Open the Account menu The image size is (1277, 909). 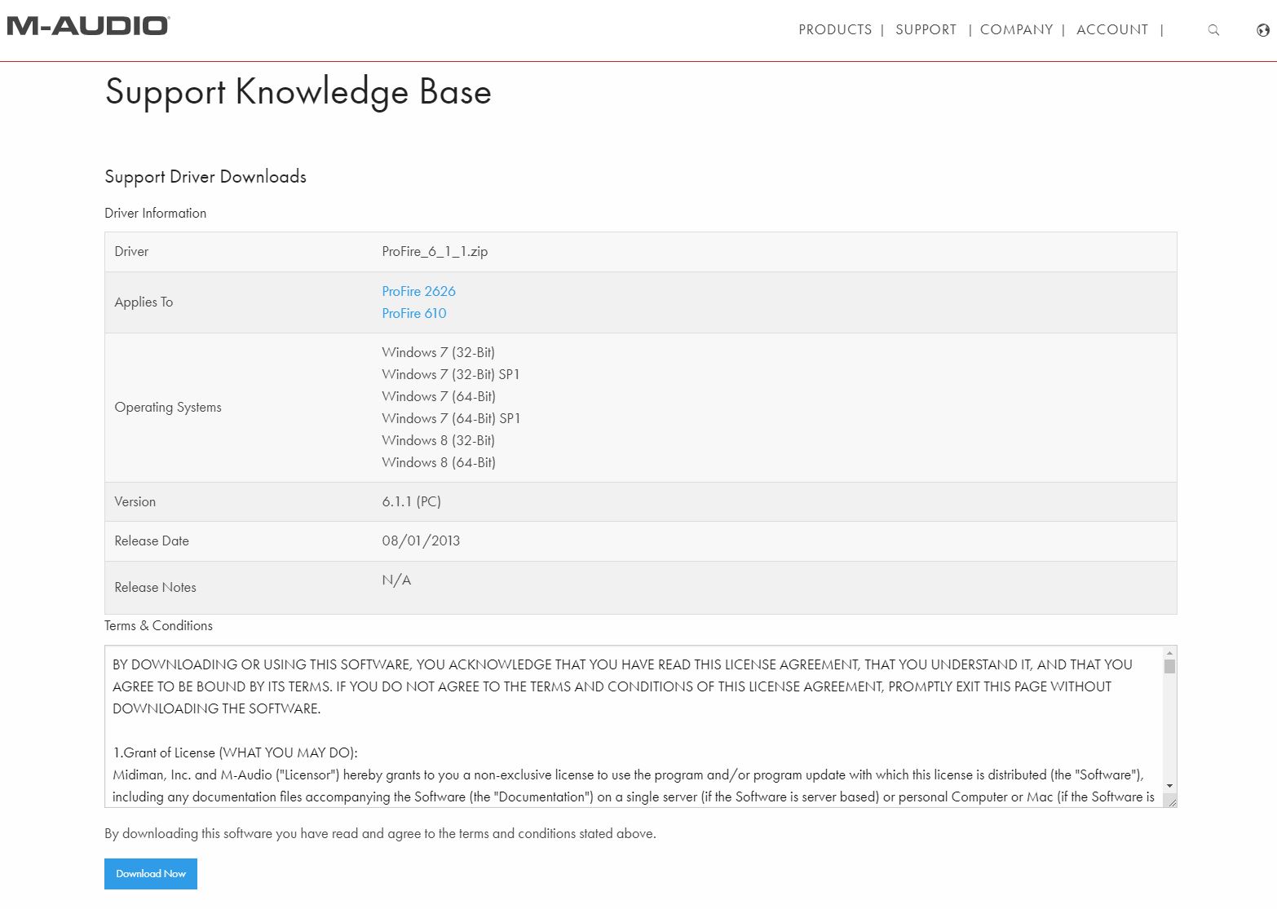click(x=1112, y=29)
